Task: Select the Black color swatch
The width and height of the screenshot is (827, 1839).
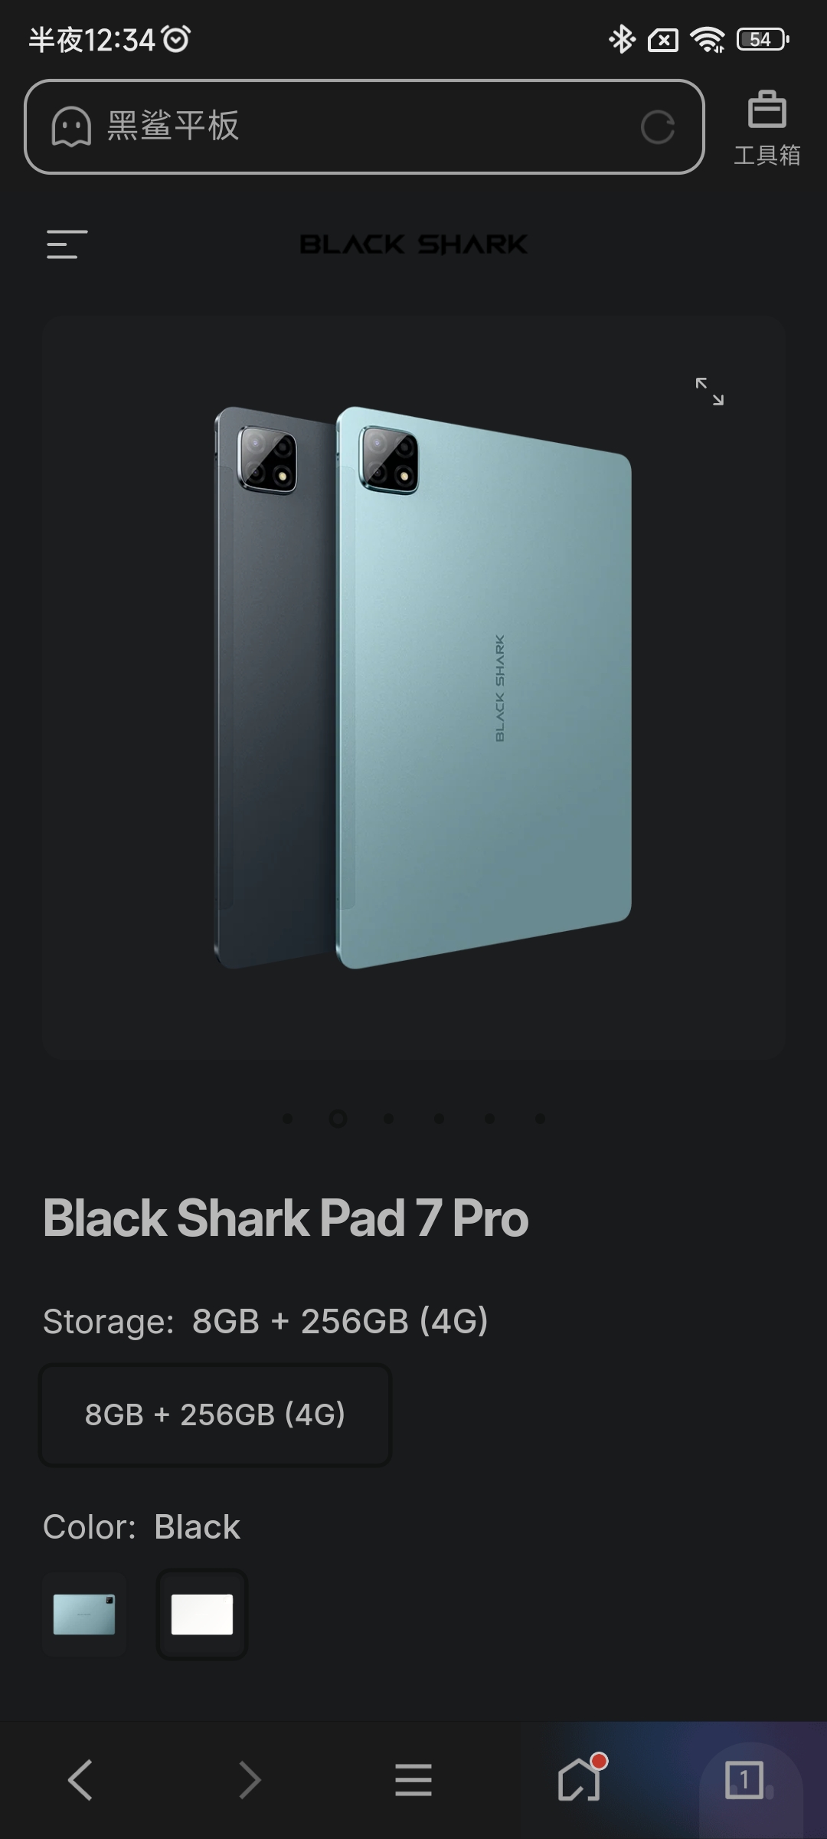Action: [x=202, y=1614]
